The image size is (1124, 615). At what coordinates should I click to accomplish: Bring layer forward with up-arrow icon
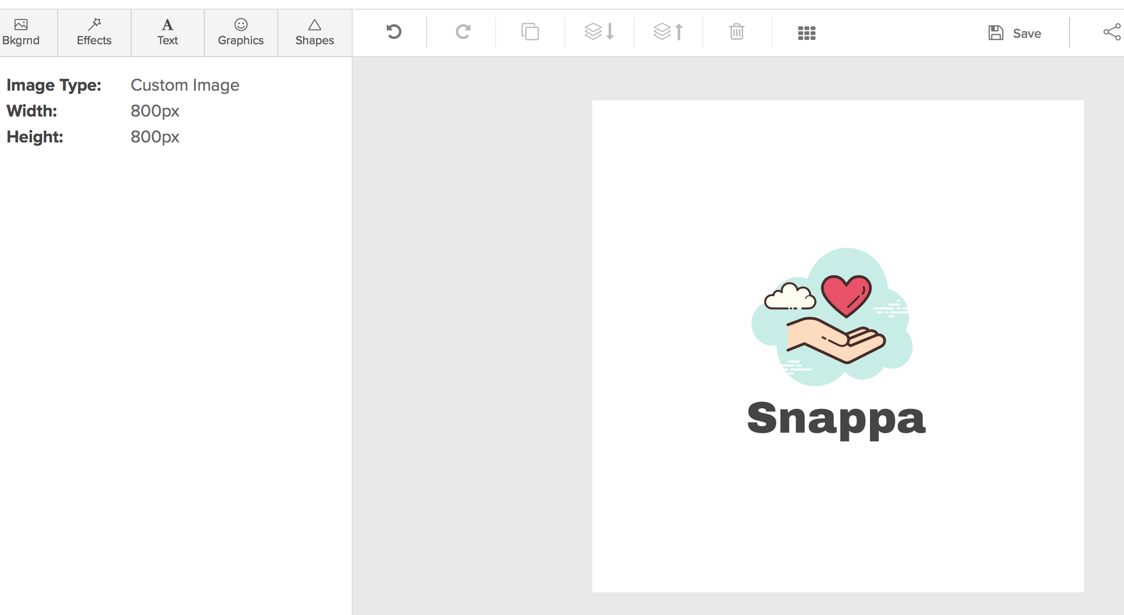[668, 32]
